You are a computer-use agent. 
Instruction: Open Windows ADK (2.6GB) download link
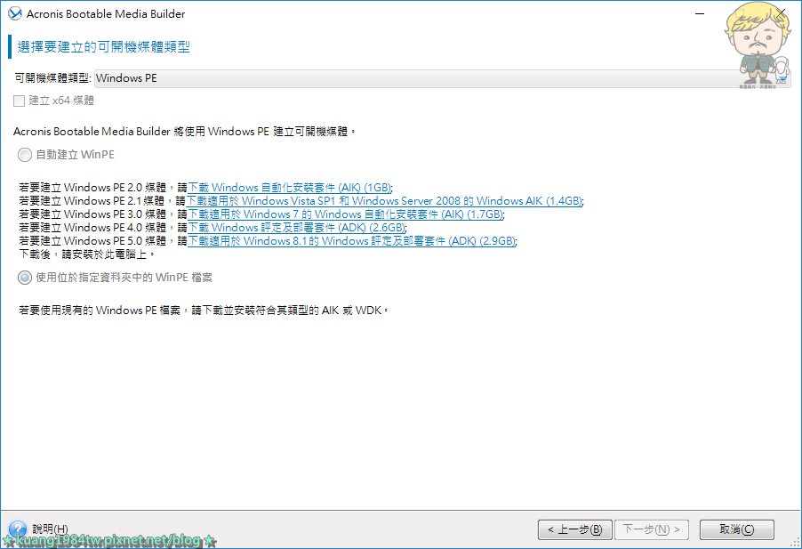pos(297,228)
